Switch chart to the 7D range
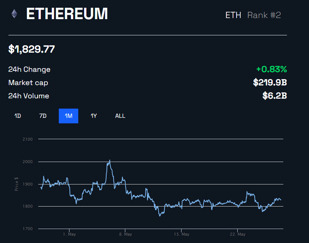 coord(43,116)
